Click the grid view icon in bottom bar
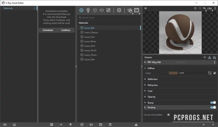The image size is (218, 127). pyautogui.click(x=52, y=125)
